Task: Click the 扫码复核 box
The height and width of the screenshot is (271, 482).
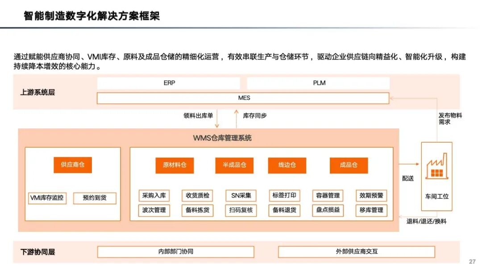Action: [x=241, y=210]
